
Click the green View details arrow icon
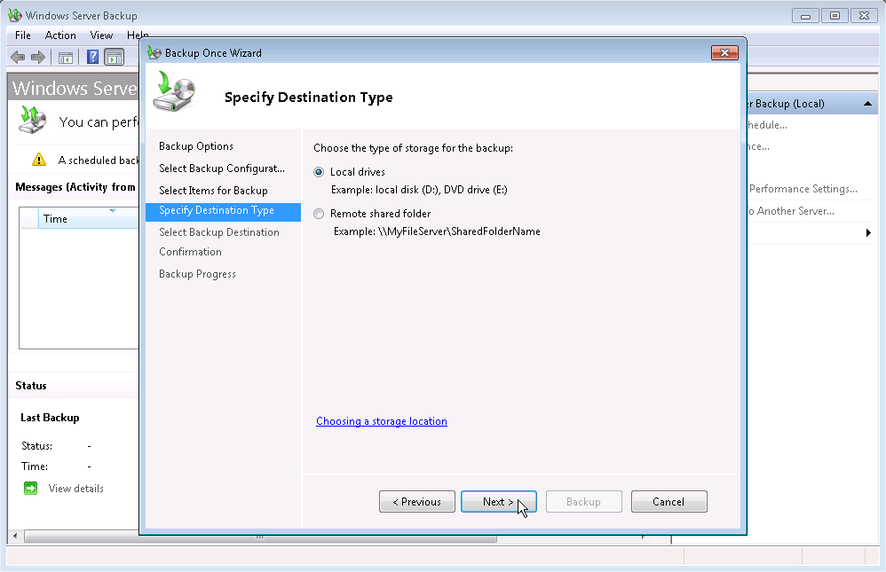pyautogui.click(x=29, y=488)
